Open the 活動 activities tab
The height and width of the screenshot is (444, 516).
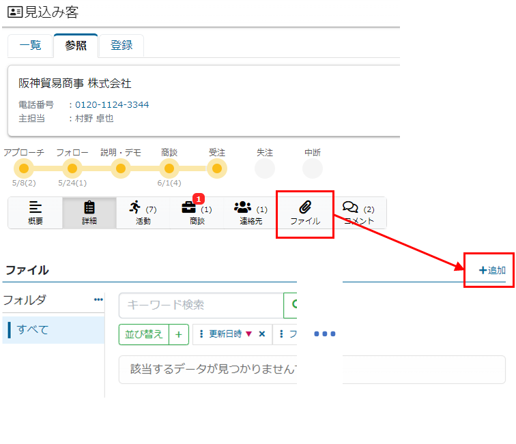(143, 213)
